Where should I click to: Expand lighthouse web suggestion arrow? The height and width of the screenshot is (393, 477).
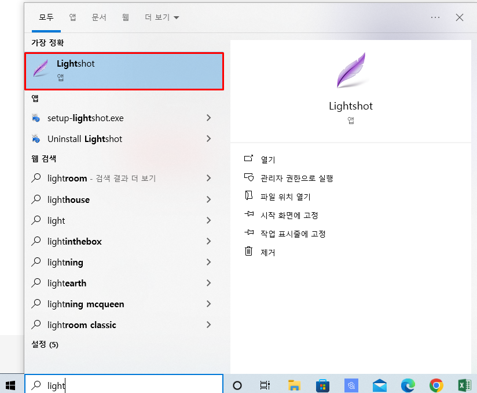coord(208,199)
